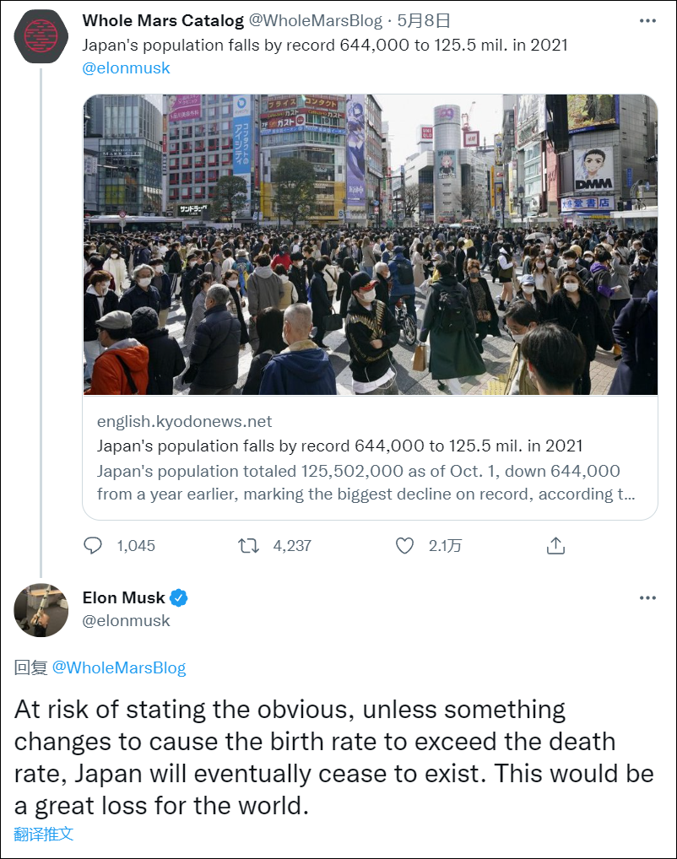The height and width of the screenshot is (859, 677).
Task: Click the share upload icon
Action: coord(555,546)
